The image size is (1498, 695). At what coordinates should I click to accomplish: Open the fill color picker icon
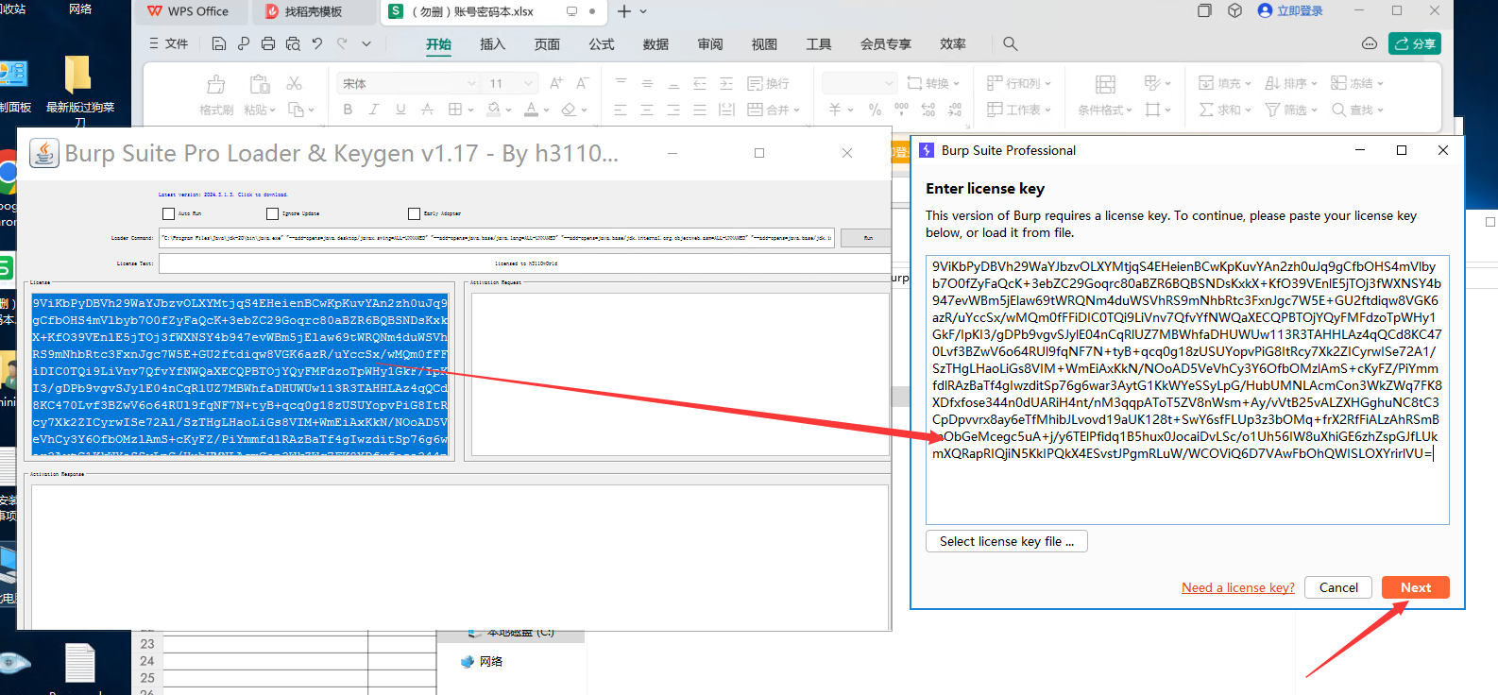[493, 110]
